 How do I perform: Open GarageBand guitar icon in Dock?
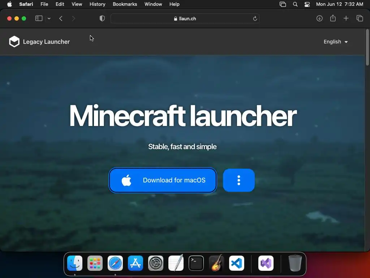216,263
